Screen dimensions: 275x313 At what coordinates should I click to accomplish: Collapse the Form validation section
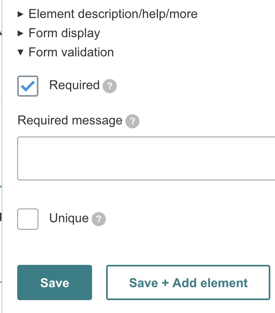coord(71,52)
